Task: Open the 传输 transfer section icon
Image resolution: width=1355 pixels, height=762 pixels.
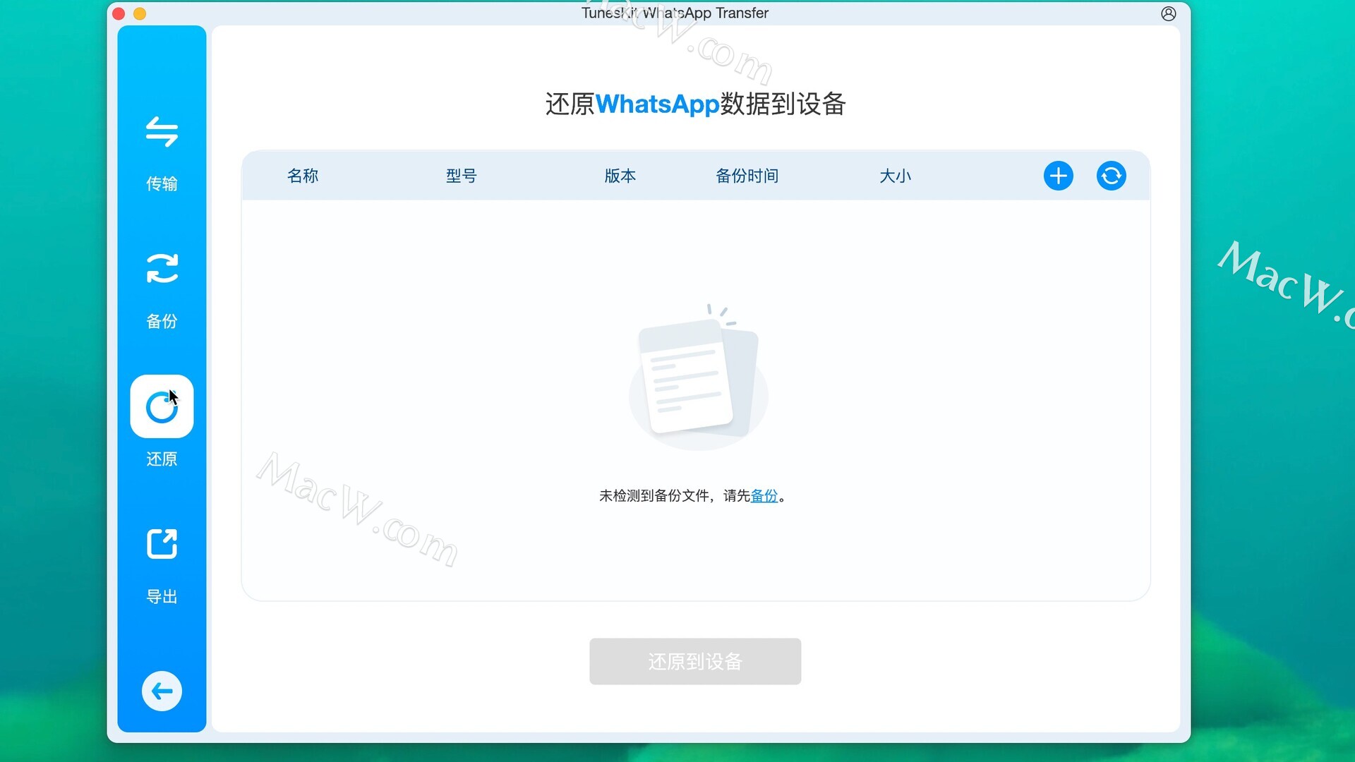Action: 162,132
